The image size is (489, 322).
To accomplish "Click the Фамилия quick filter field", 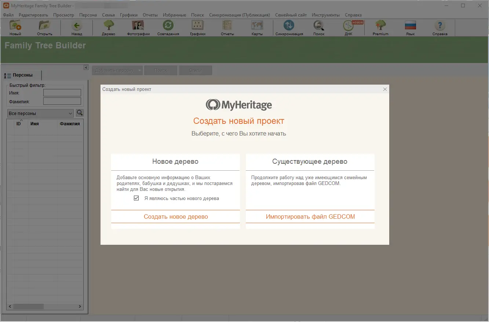I will [62, 101].
